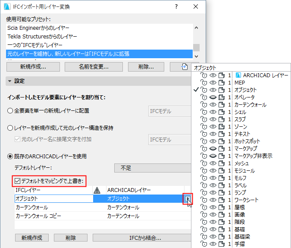Click the lock icon in the シェル row
Image resolution: width=291 pixels, height=248 pixels.
[x=203, y=112]
